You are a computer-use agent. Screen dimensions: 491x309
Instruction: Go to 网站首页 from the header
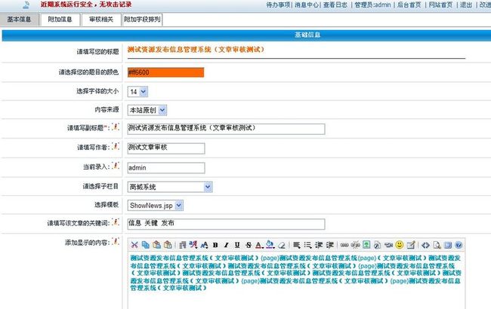pos(440,5)
